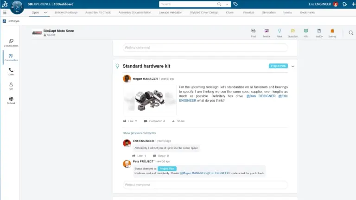Screen dimensions: 356x200
Task: Switch to the Stylized Cover Design tab
Action: point(204,12)
